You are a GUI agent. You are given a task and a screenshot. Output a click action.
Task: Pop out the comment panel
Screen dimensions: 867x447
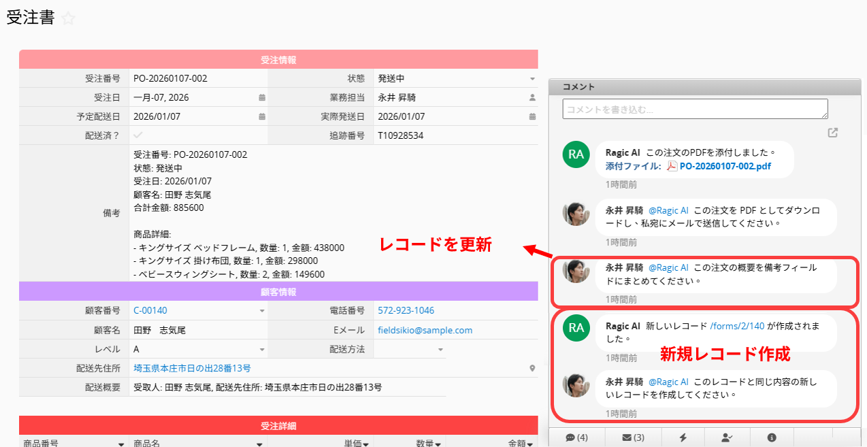(832, 133)
